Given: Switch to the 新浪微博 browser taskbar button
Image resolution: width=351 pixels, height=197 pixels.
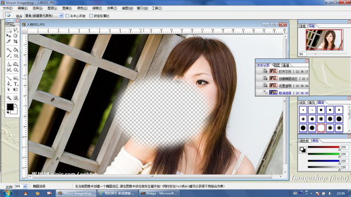Looking at the screenshot, I should click(x=118, y=193).
